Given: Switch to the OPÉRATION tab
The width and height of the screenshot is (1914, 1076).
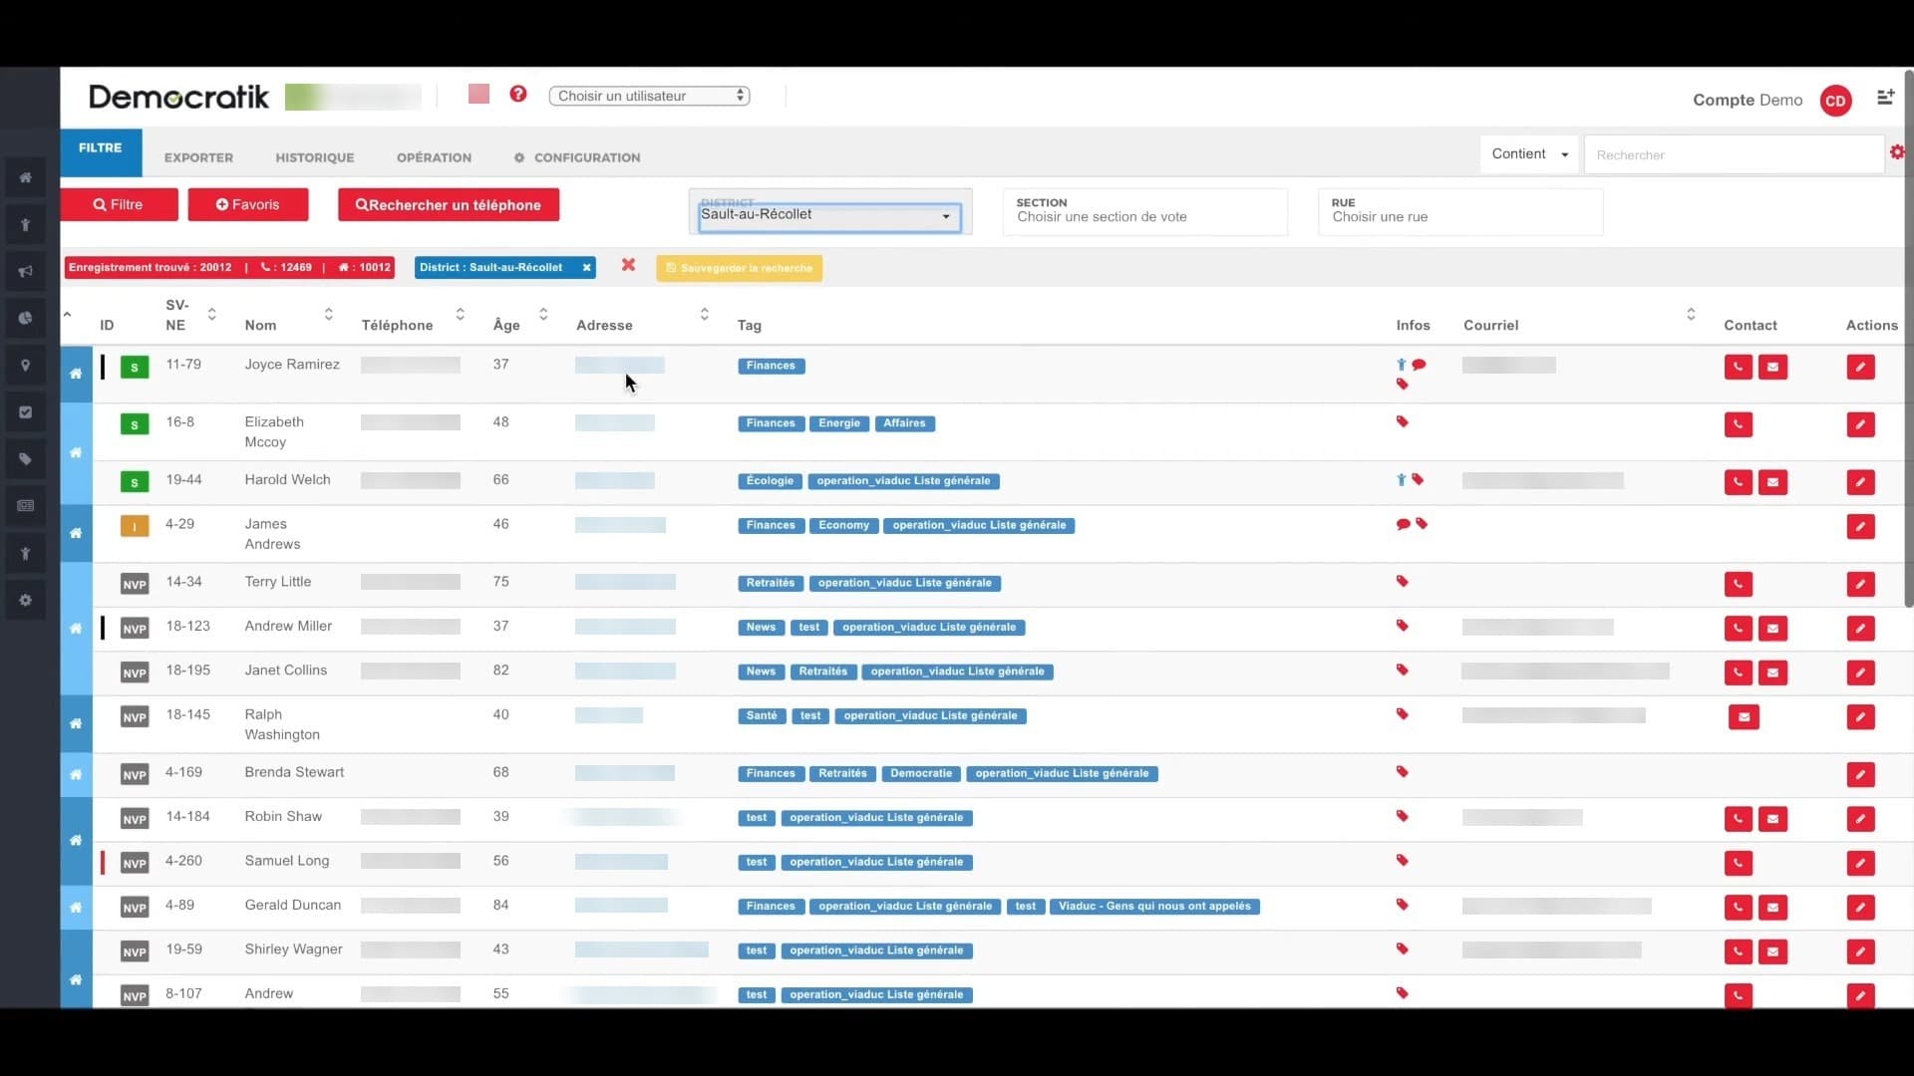Looking at the screenshot, I should pos(434,157).
